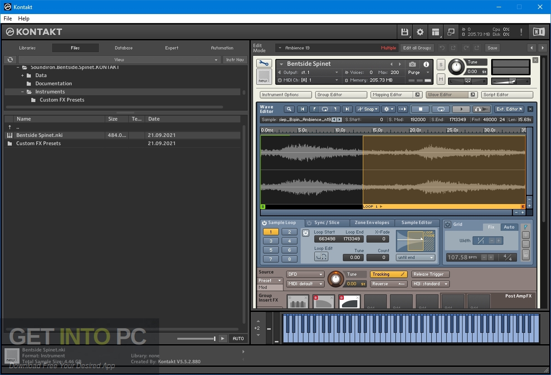Open the MIDI Ch dropdown
551x375 pixels.
click(x=308, y=80)
